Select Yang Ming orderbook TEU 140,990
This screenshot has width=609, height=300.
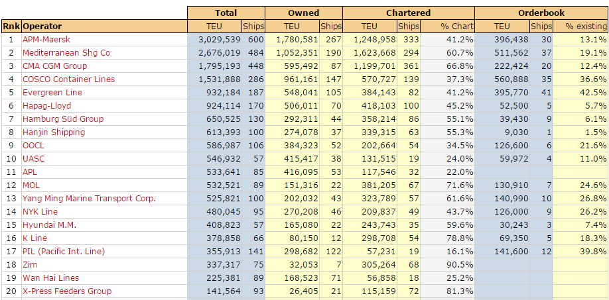[x=511, y=199]
